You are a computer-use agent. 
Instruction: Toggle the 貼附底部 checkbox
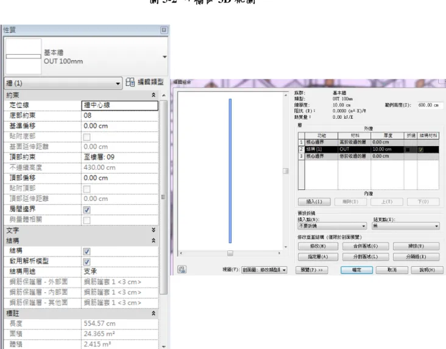[87, 137]
